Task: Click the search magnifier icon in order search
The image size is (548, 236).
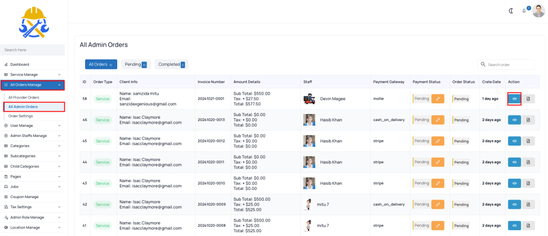Action: click(483, 64)
